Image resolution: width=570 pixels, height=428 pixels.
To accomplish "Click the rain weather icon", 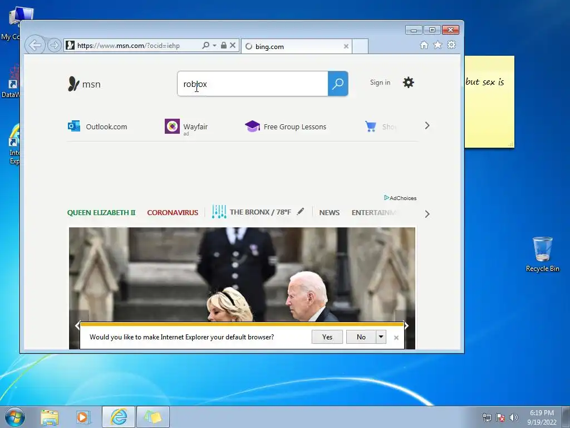I will (x=219, y=212).
